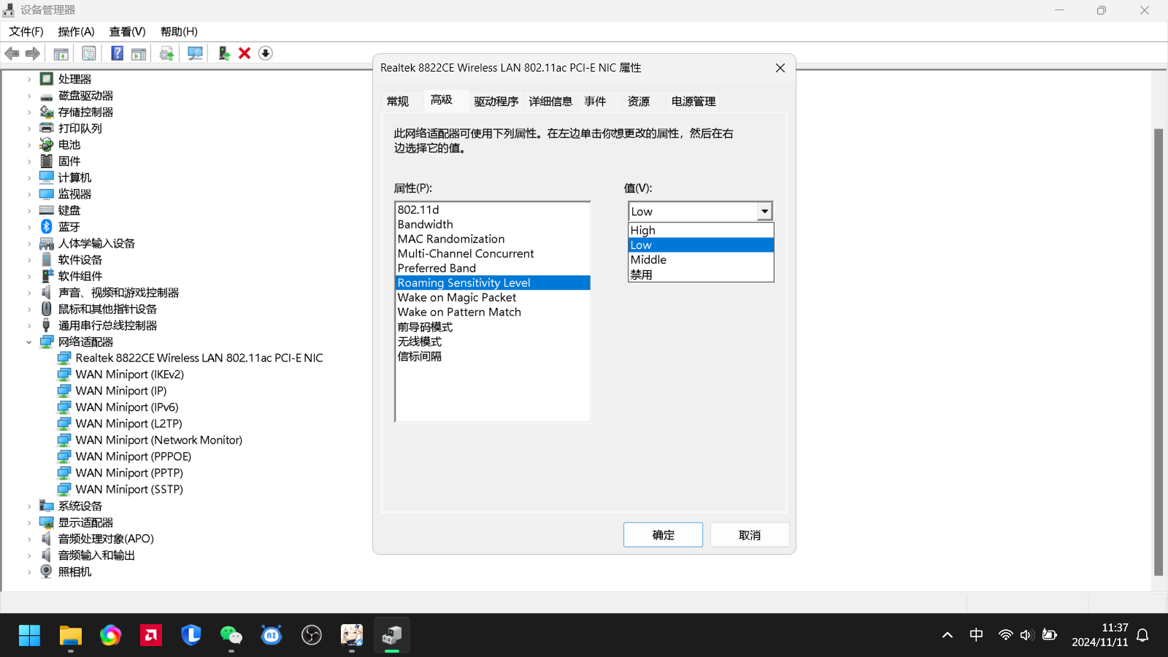Select the Bandwidth property
The image size is (1168, 657).
(x=493, y=224)
